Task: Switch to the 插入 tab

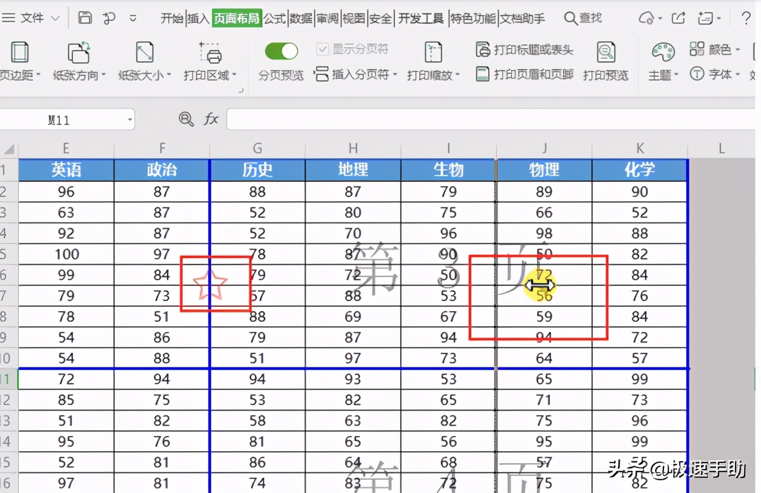Action: point(198,18)
